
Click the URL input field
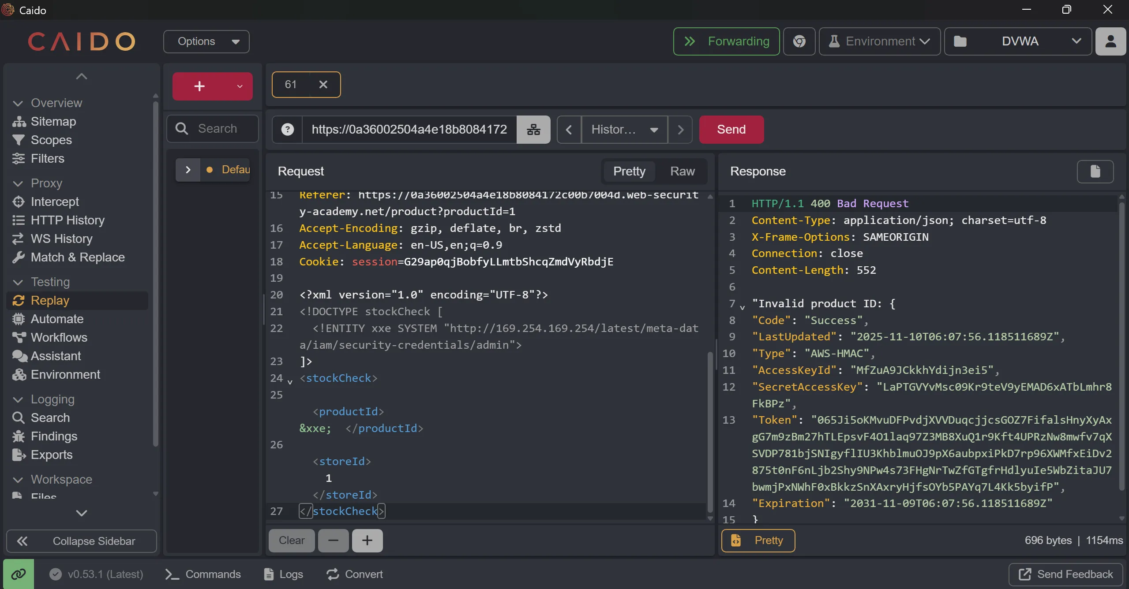[x=409, y=130]
